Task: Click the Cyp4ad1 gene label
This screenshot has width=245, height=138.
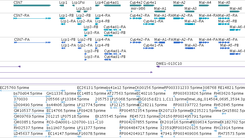Action: 111,3
